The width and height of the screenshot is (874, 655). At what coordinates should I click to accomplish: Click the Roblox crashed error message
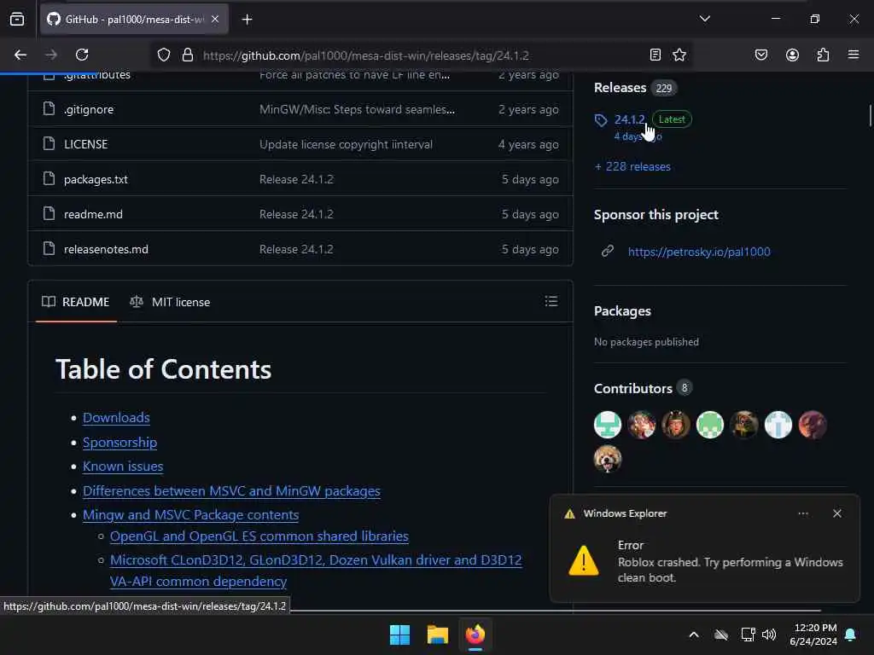click(x=730, y=570)
